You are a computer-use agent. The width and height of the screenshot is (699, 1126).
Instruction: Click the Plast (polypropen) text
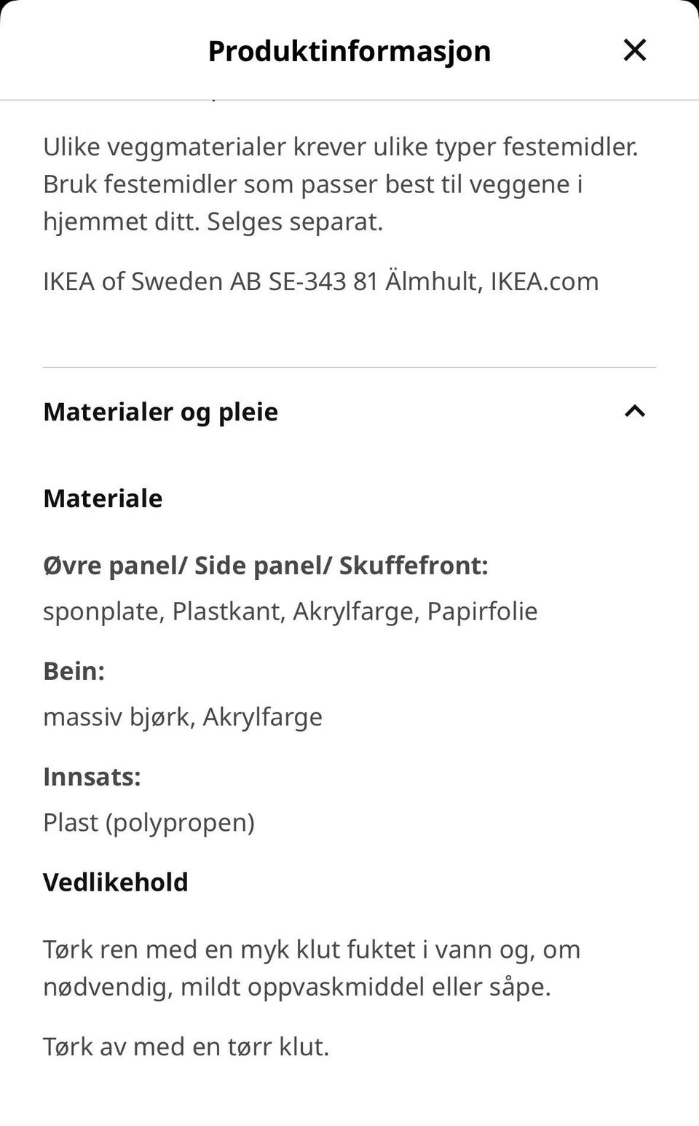pyautogui.click(x=149, y=823)
